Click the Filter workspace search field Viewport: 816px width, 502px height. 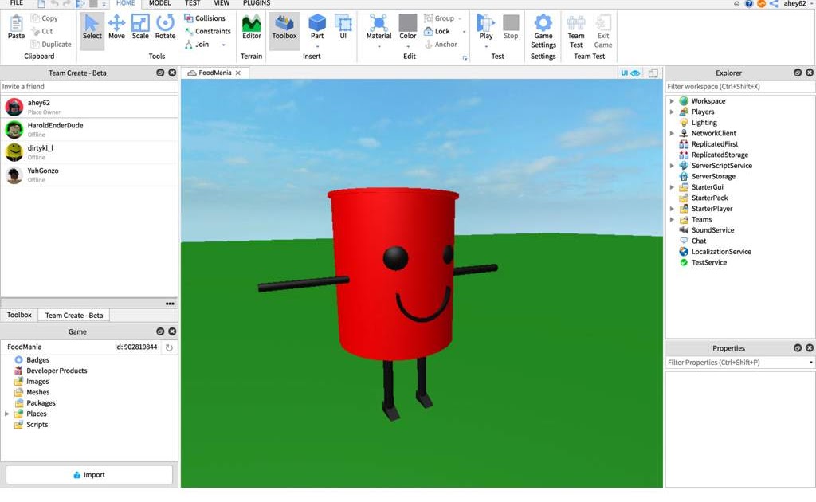[740, 86]
